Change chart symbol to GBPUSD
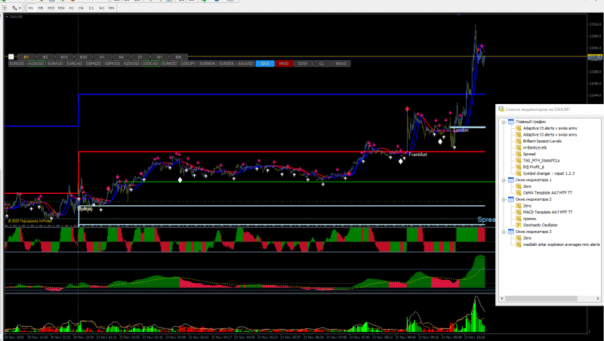This screenshot has height=341, width=604. click(x=112, y=63)
